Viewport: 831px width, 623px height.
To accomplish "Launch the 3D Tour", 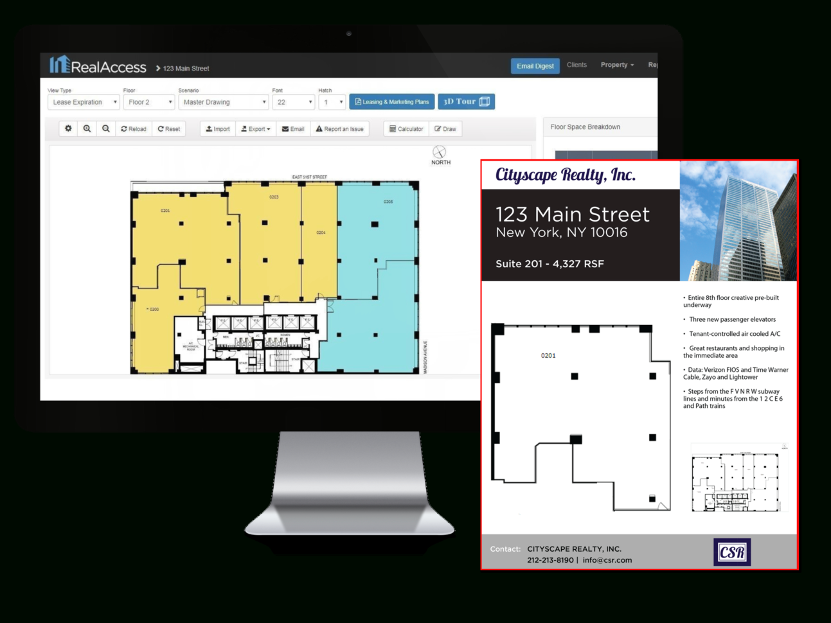I will pos(467,101).
